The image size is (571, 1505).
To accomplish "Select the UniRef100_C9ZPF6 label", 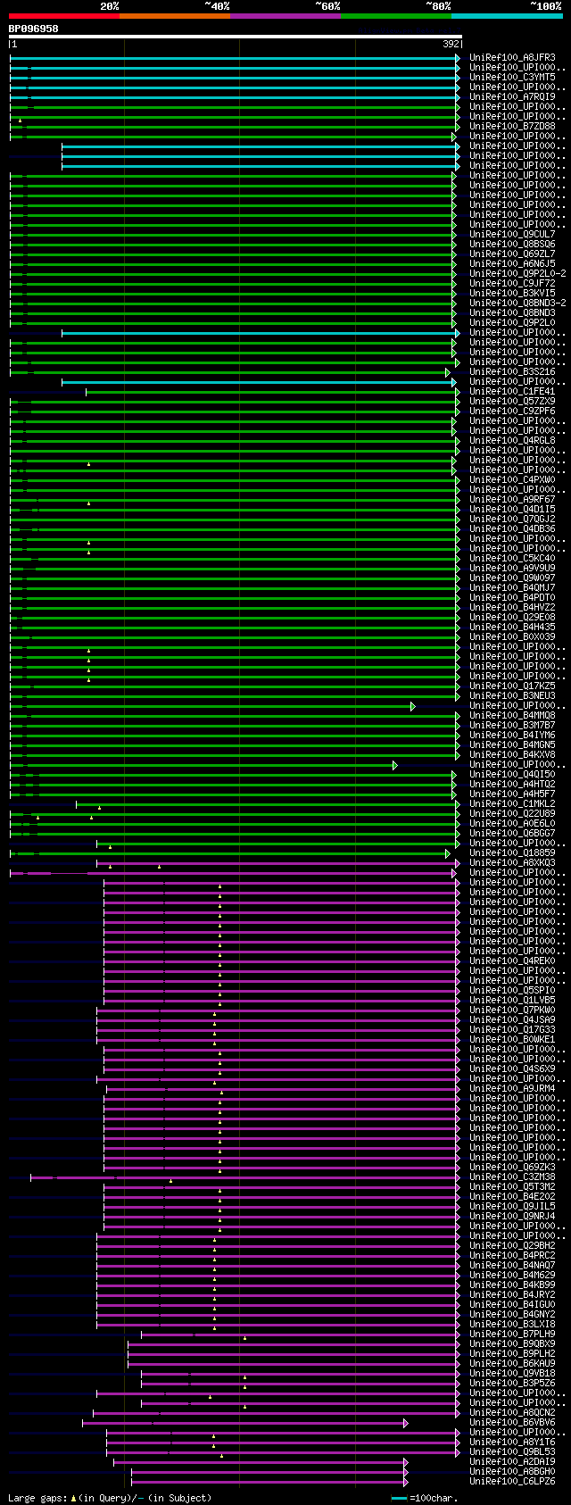I will [512, 412].
